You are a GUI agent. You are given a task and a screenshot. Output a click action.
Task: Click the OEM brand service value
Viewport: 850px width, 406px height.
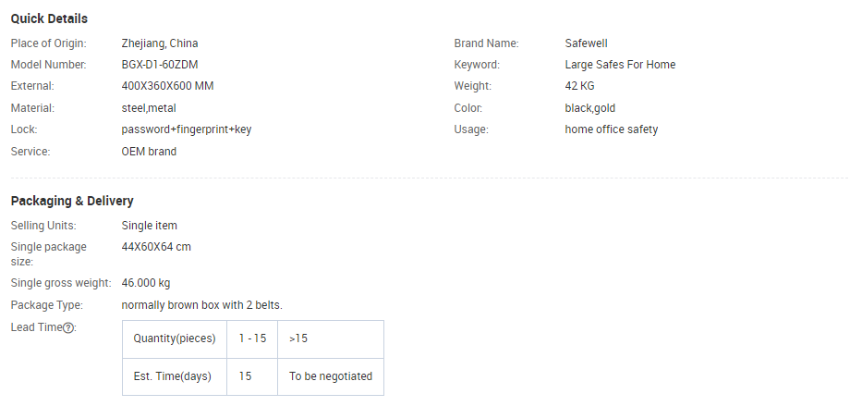(149, 152)
